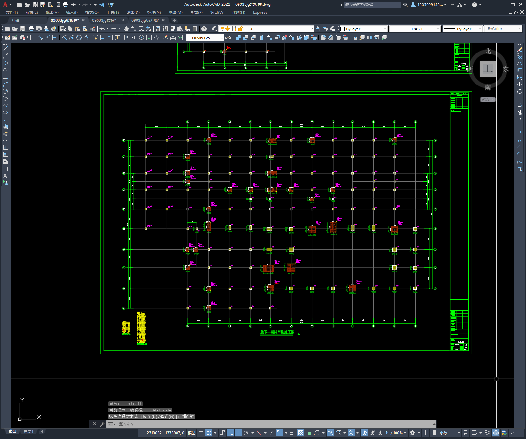Image resolution: width=526 pixels, height=439 pixels.
Task: Select the Trim modify tool
Action: [520, 112]
